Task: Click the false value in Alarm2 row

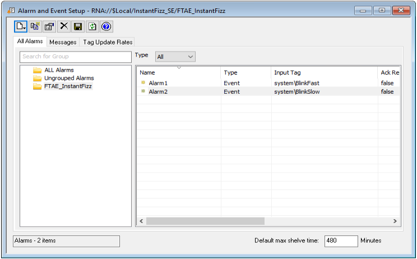Action: pos(387,91)
